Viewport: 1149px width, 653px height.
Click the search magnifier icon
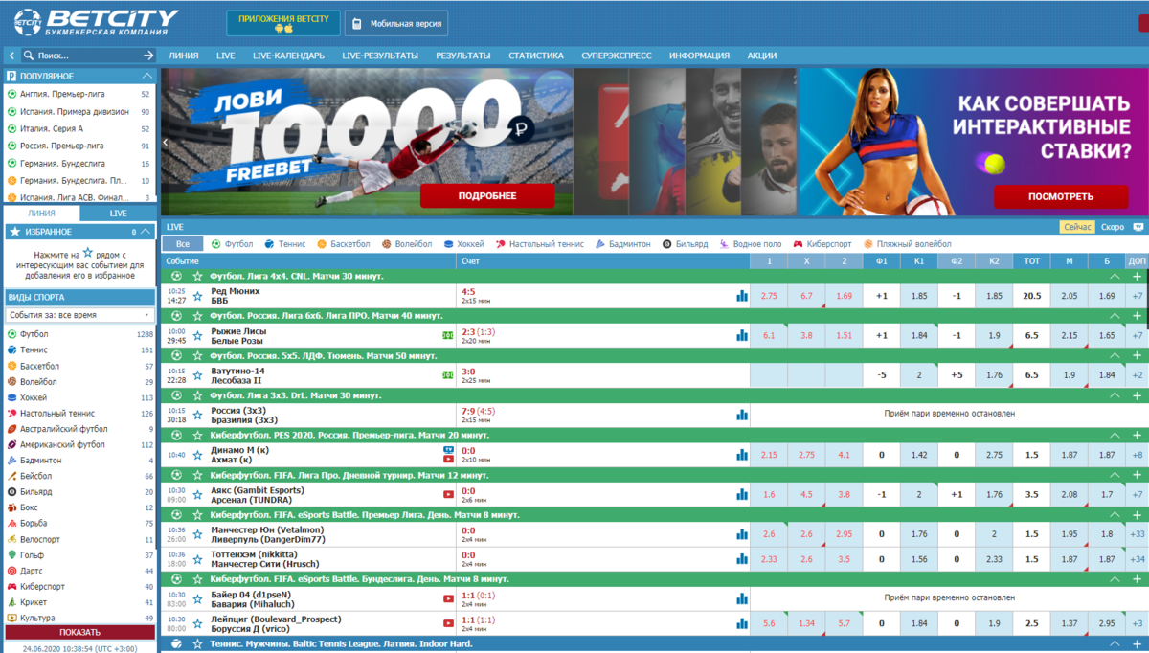click(x=30, y=56)
